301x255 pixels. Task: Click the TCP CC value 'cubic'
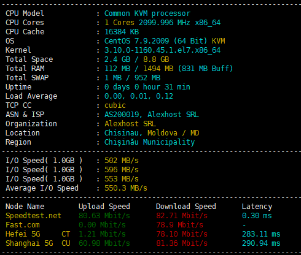[x=115, y=105]
